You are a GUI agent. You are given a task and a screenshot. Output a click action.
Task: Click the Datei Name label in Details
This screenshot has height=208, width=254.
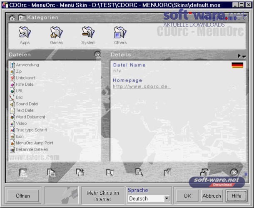coord(129,65)
